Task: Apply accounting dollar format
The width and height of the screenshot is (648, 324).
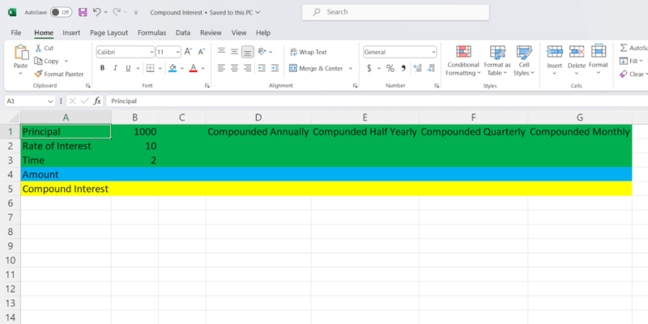Action: 369,69
